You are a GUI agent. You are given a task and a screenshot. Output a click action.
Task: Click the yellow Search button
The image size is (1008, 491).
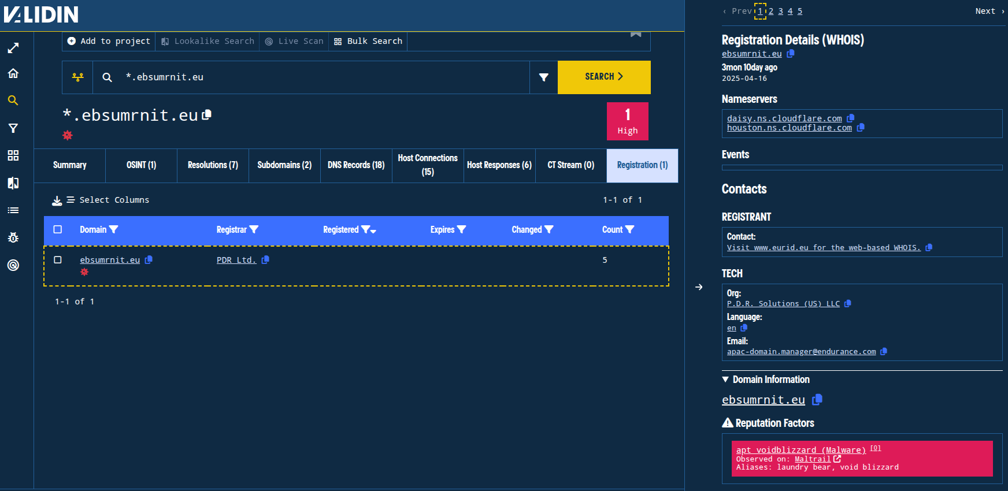[604, 77]
